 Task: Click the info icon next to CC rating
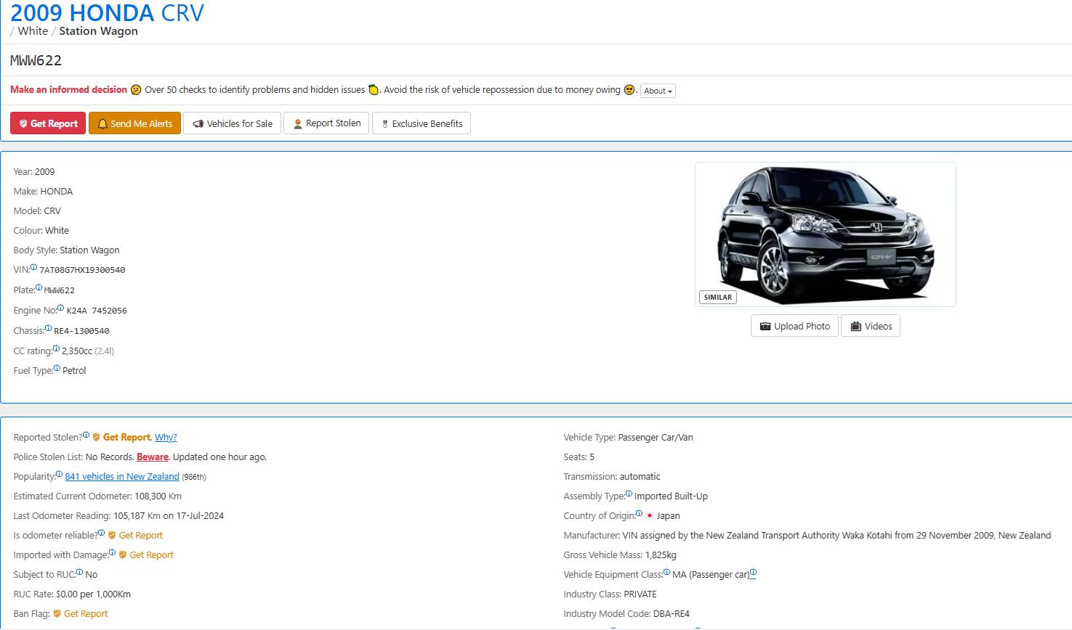(56, 348)
